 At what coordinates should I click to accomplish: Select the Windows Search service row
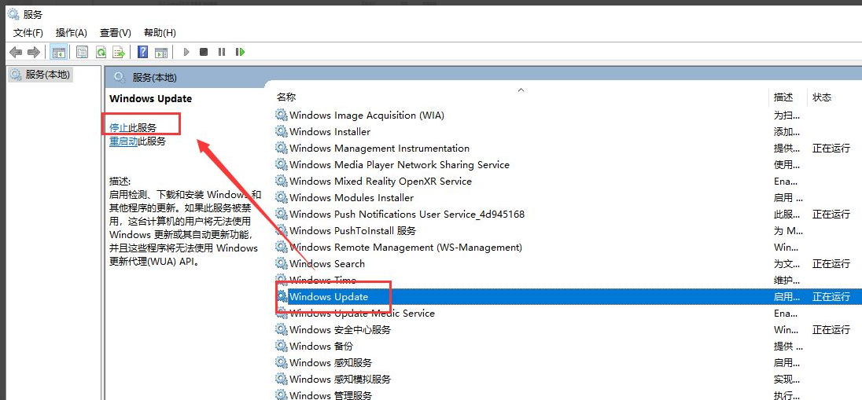click(327, 264)
